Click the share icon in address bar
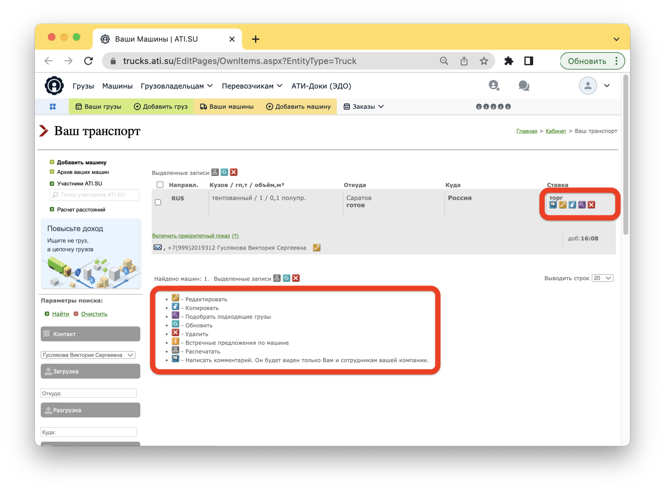The image size is (665, 492). click(x=464, y=61)
